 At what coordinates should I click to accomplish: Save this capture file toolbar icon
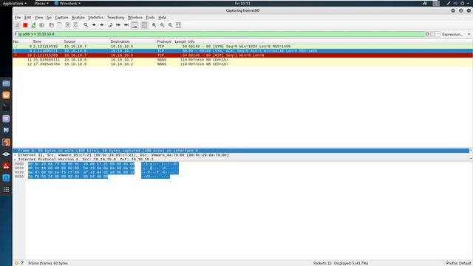pos(59,25)
